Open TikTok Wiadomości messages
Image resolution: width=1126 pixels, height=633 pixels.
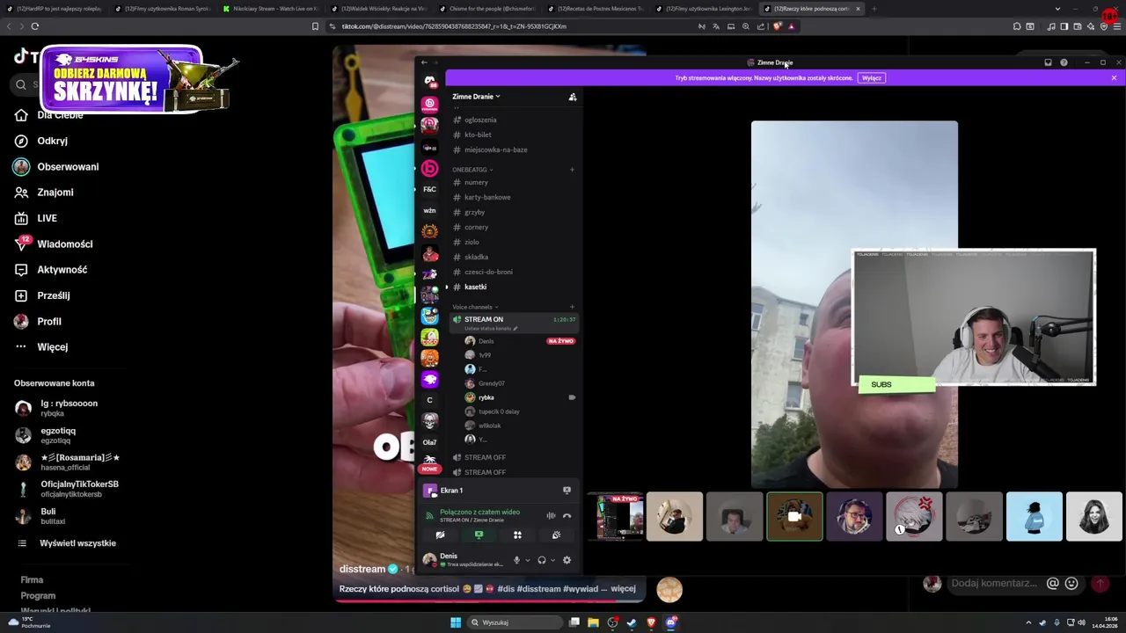[x=64, y=244]
